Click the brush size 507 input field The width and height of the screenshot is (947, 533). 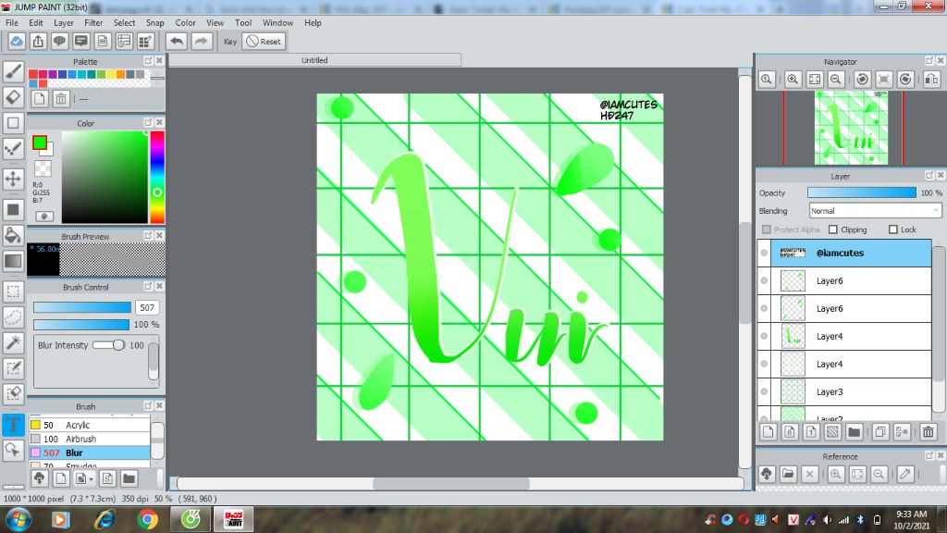coord(147,307)
